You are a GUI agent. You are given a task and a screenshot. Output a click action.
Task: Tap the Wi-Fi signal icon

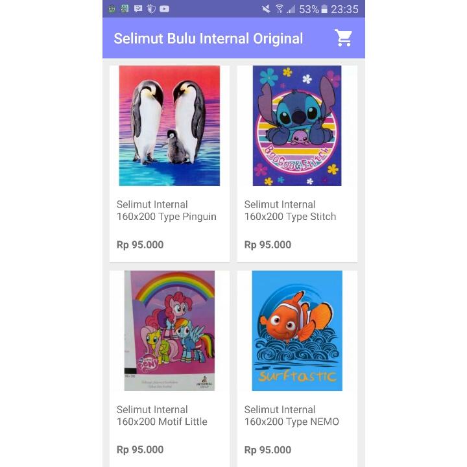coord(280,9)
